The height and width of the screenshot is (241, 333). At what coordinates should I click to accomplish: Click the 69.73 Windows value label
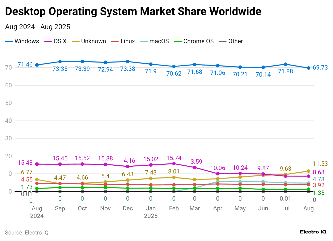[320, 68]
